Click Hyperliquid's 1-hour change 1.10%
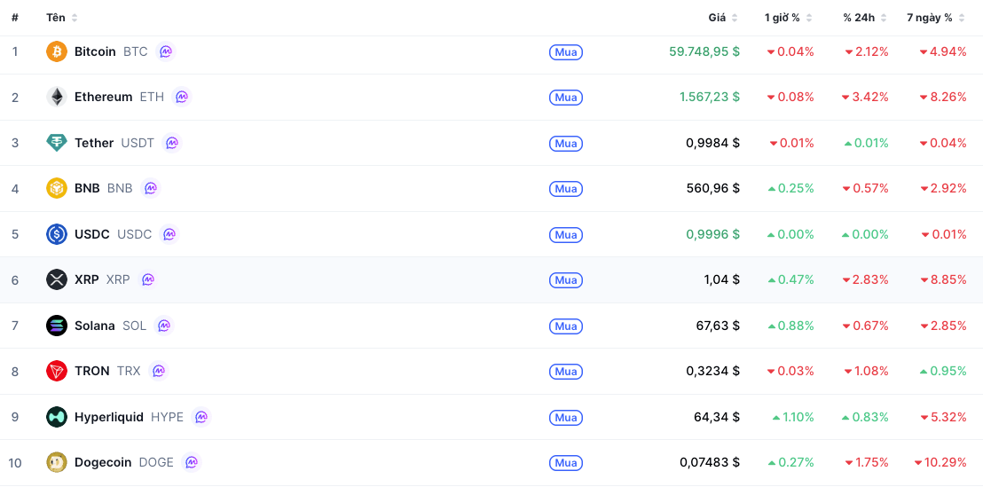The height and width of the screenshot is (487, 983). tap(793, 417)
